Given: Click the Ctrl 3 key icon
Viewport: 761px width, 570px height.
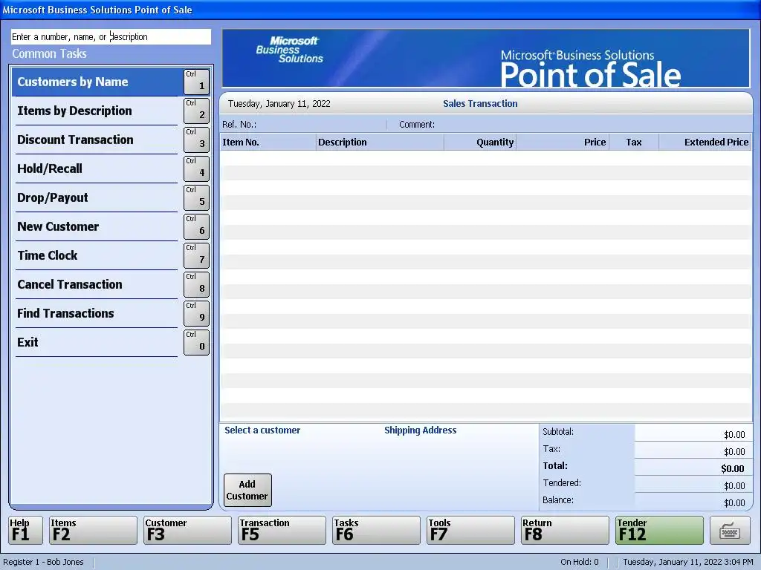Looking at the screenshot, I should [196, 140].
